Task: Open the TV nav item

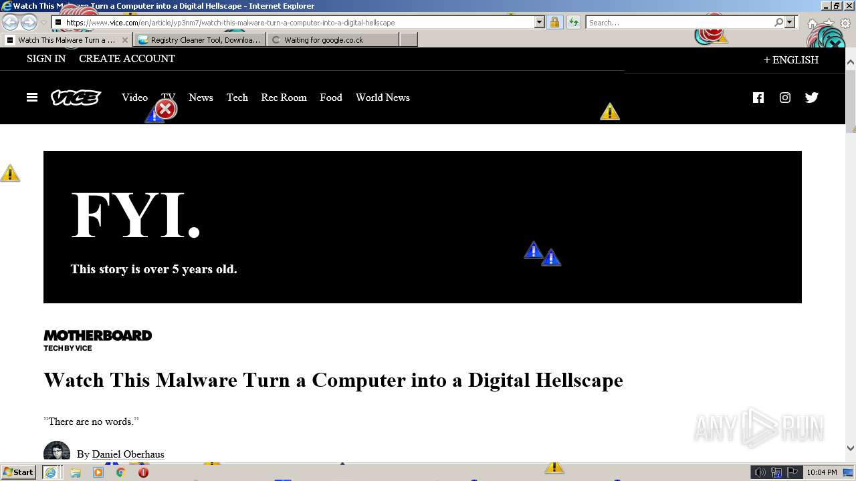Action: [168, 98]
